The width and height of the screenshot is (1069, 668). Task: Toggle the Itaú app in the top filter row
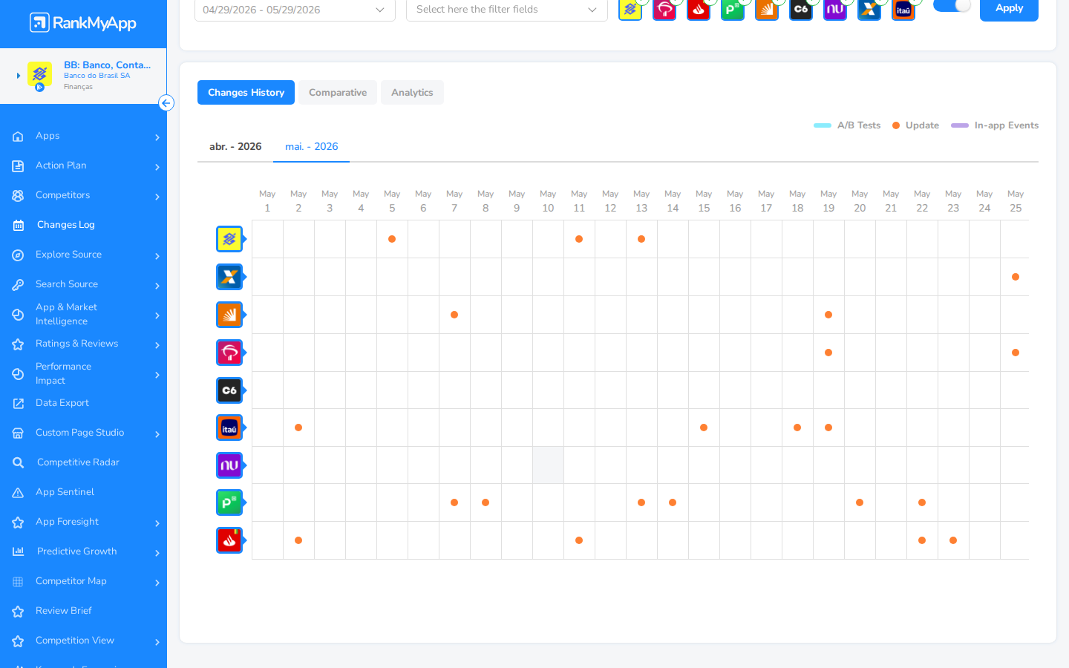click(x=903, y=9)
